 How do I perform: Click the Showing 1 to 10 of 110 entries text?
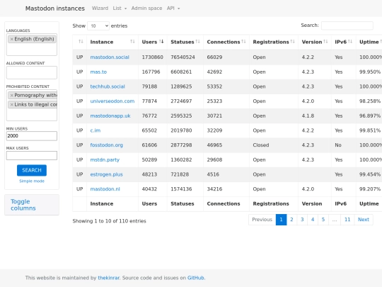click(110, 221)
